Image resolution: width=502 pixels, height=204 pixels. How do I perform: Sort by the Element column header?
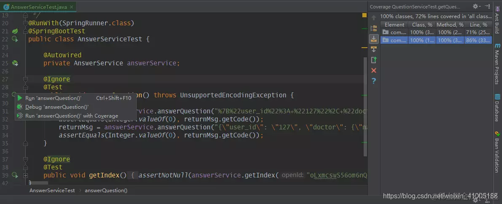tap(394, 24)
